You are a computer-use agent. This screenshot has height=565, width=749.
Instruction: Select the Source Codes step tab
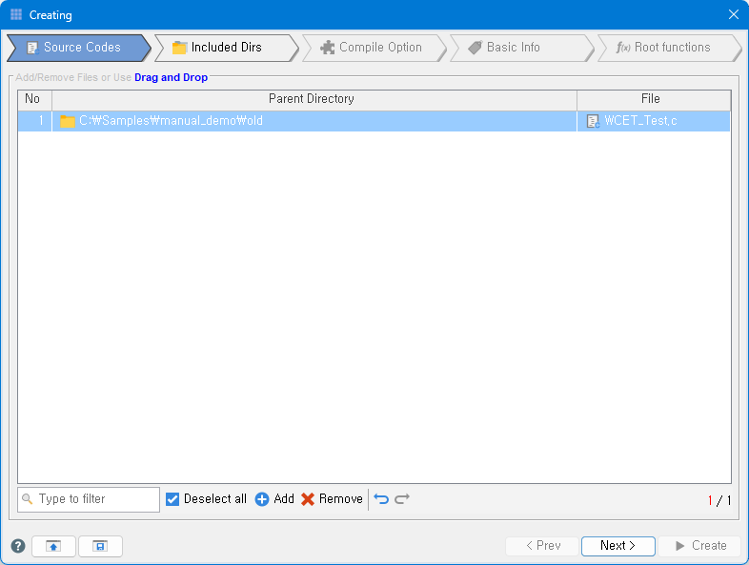click(80, 48)
